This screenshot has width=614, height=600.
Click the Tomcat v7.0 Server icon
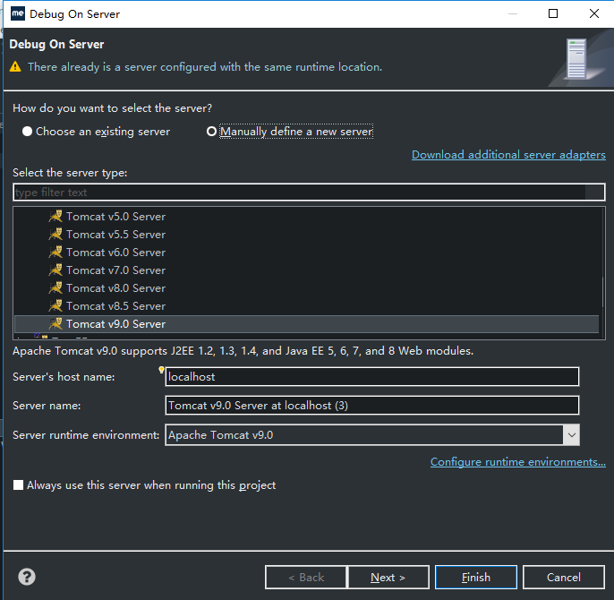coord(55,270)
